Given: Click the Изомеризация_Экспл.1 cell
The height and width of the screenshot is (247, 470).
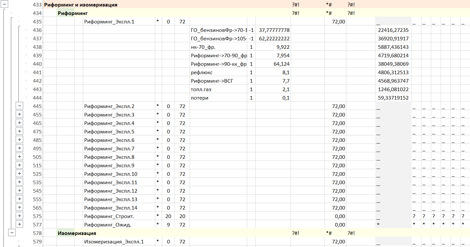Looking at the screenshot, I should (114, 242).
